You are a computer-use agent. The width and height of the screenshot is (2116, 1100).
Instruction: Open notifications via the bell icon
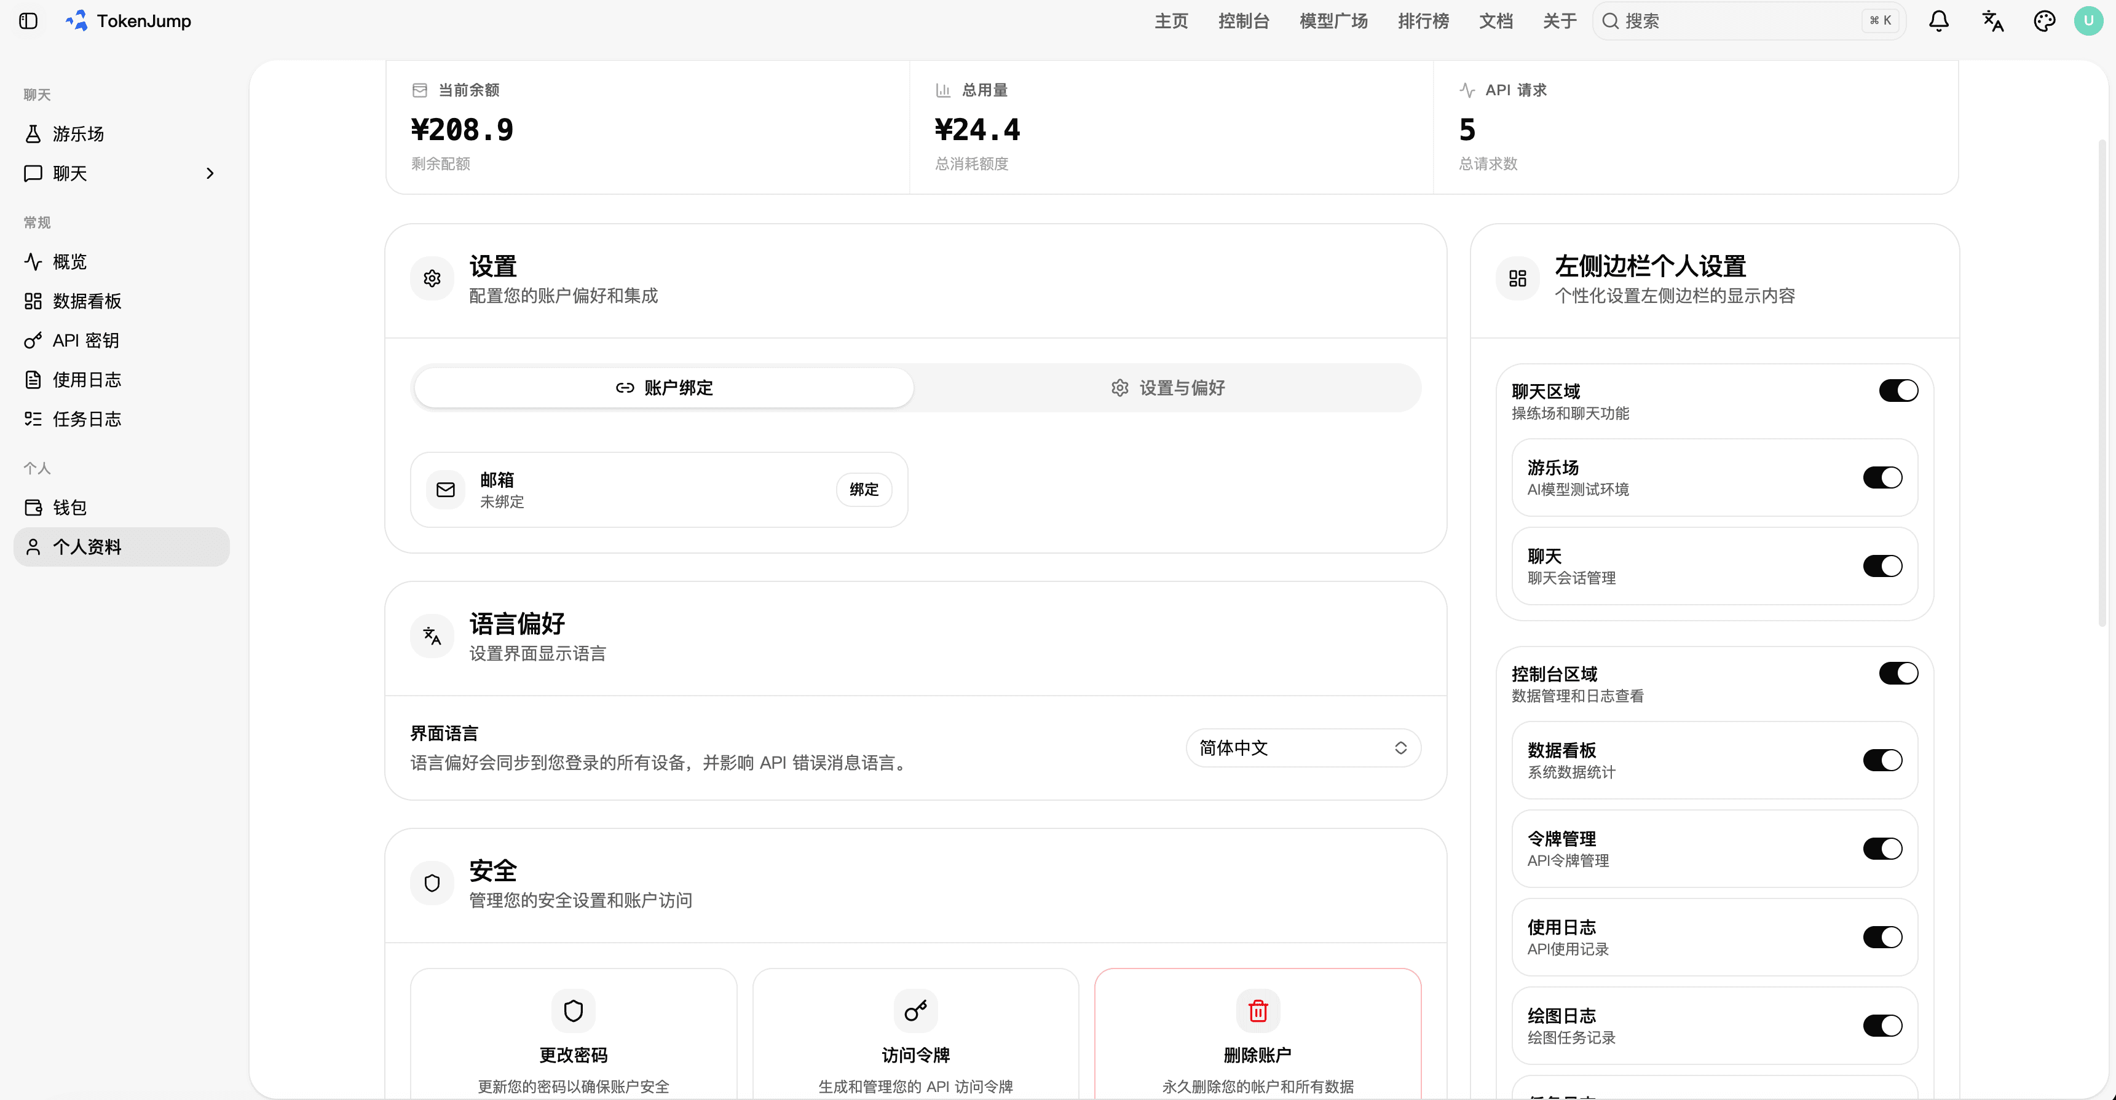(x=1938, y=20)
